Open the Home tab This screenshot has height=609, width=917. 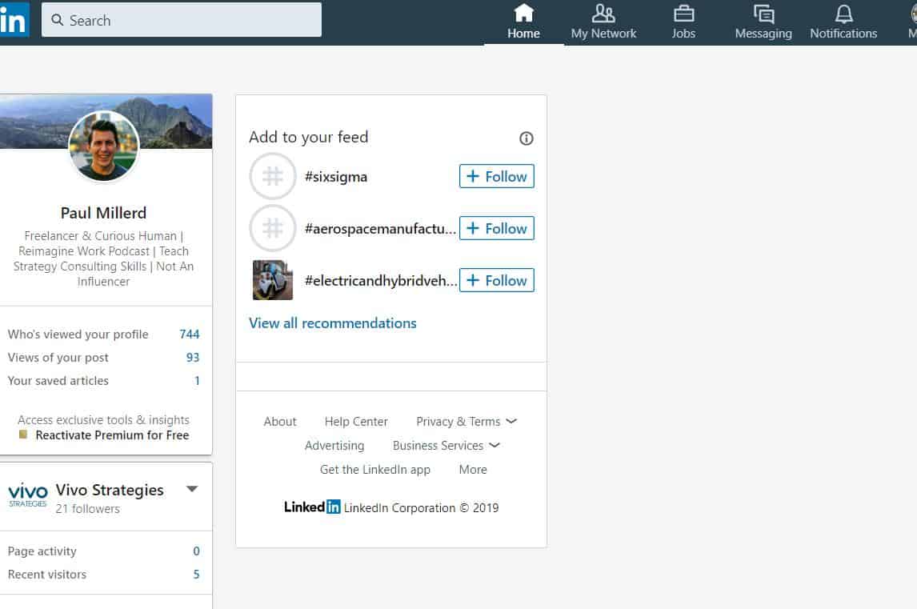pyautogui.click(x=523, y=22)
